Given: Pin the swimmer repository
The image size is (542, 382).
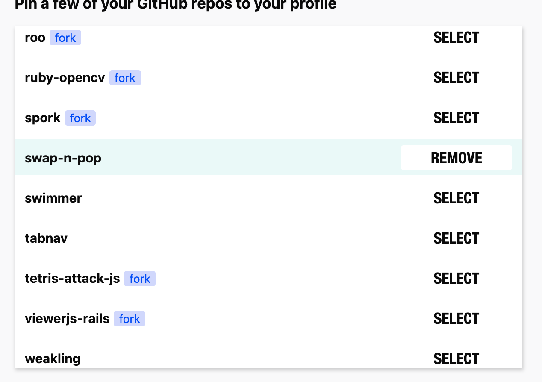Looking at the screenshot, I should (456, 198).
